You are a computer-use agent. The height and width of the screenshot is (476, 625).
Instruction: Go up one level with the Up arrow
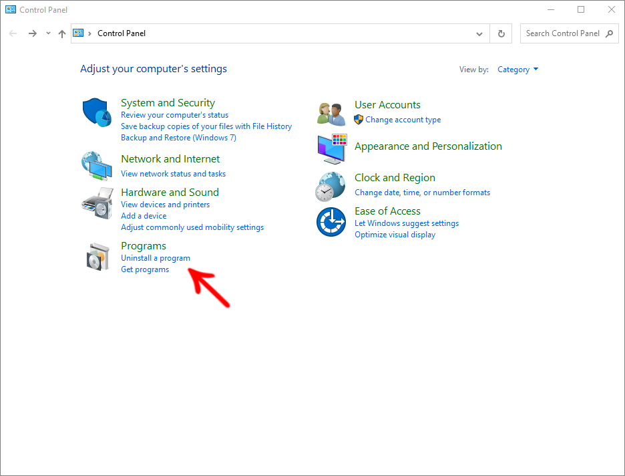[x=62, y=34]
